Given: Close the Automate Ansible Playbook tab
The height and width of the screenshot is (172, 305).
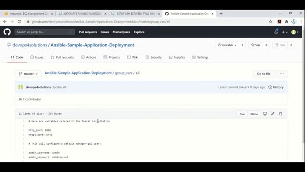Looking at the screenshot, I should click(x=105, y=14).
